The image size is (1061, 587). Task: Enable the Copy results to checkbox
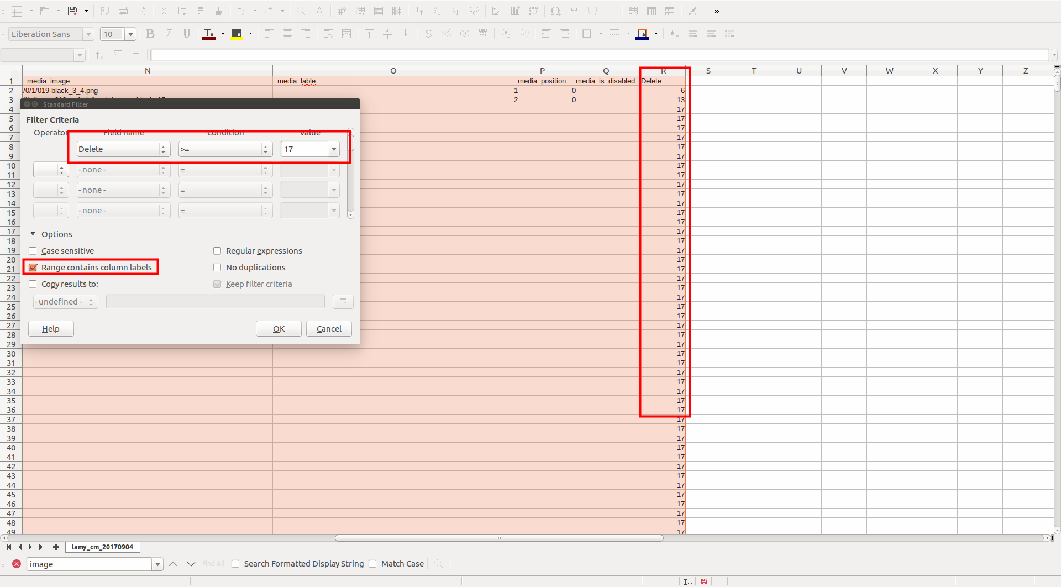(33, 284)
